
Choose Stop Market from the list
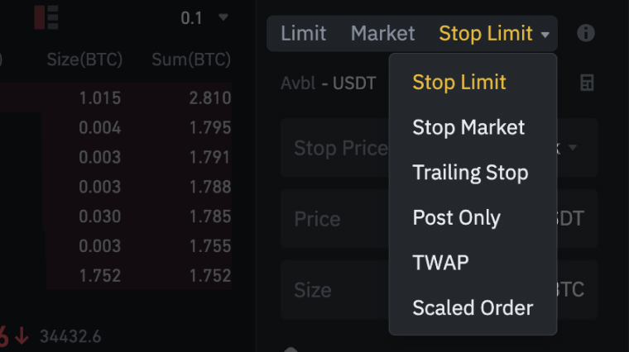click(x=468, y=127)
